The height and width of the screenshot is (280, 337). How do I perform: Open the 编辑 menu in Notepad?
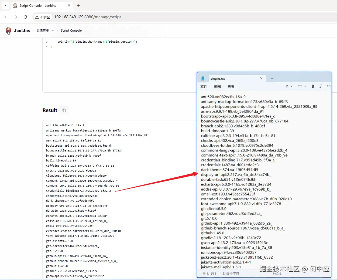[x=217, y=86]
